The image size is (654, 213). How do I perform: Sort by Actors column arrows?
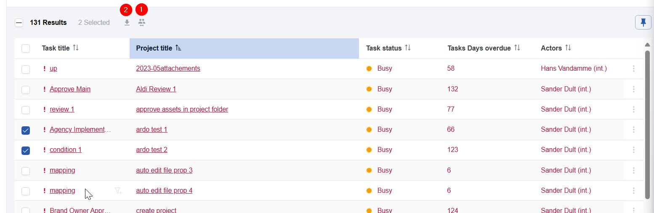pos(568,48)
